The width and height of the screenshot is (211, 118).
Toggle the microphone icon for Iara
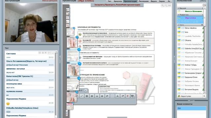click(x=182, y=32)
